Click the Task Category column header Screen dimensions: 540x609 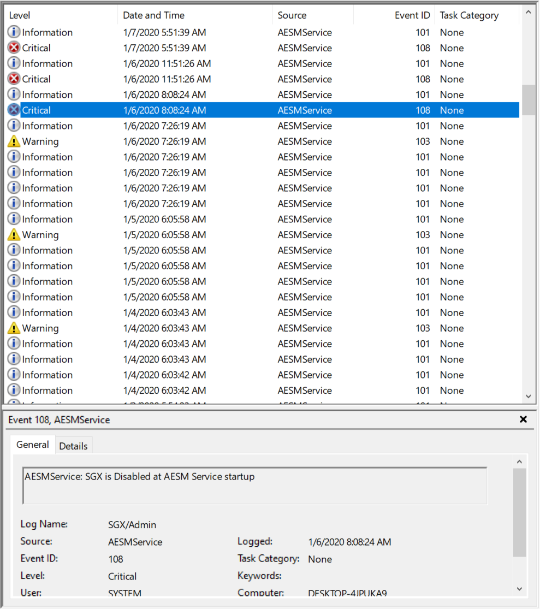(477, 15)
